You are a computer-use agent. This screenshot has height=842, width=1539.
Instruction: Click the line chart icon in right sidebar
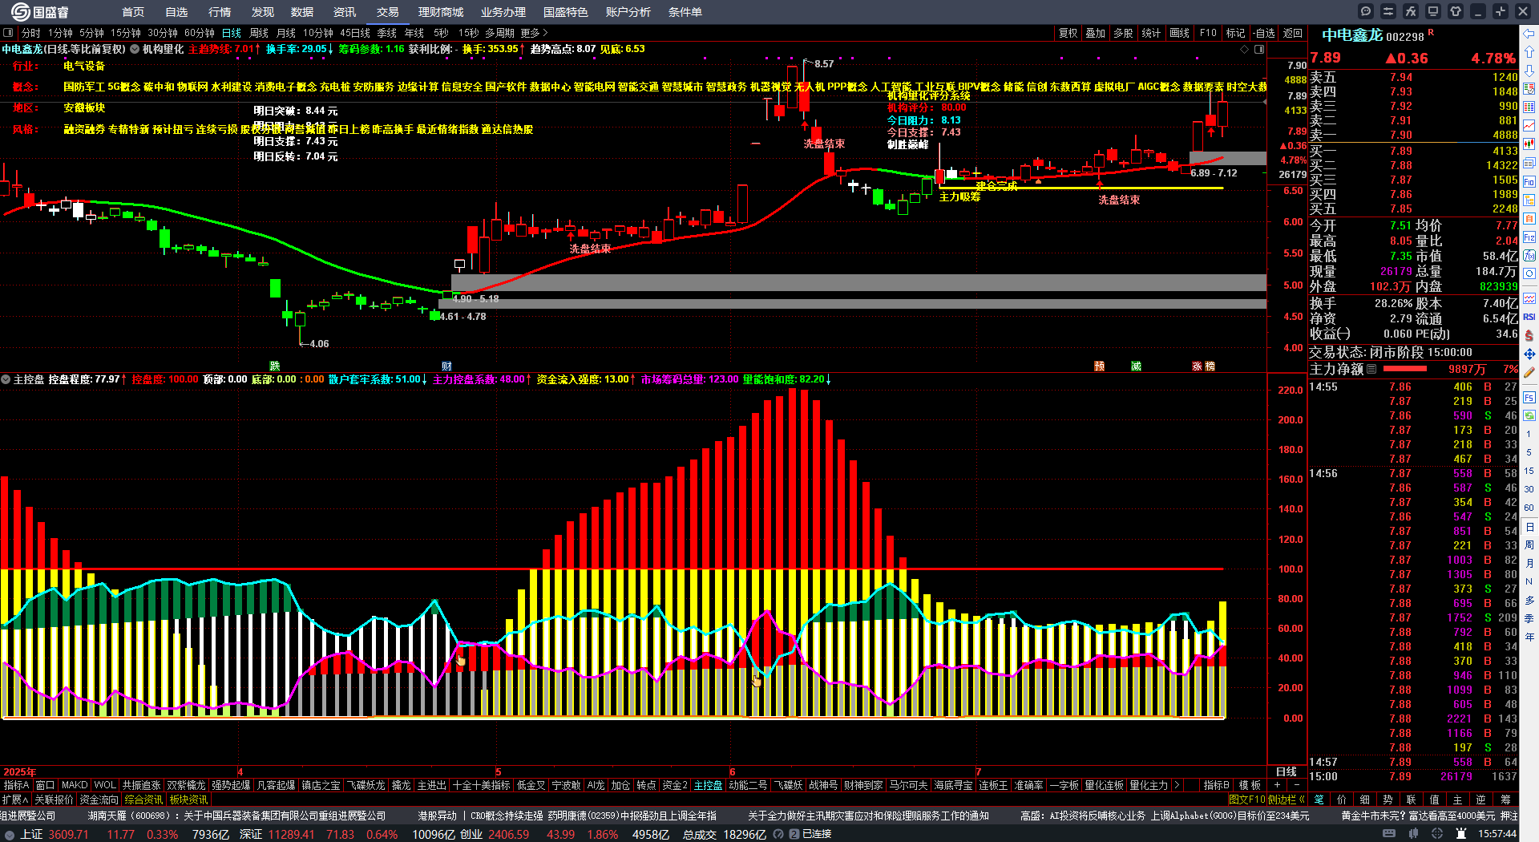[x=1529, y=125]
